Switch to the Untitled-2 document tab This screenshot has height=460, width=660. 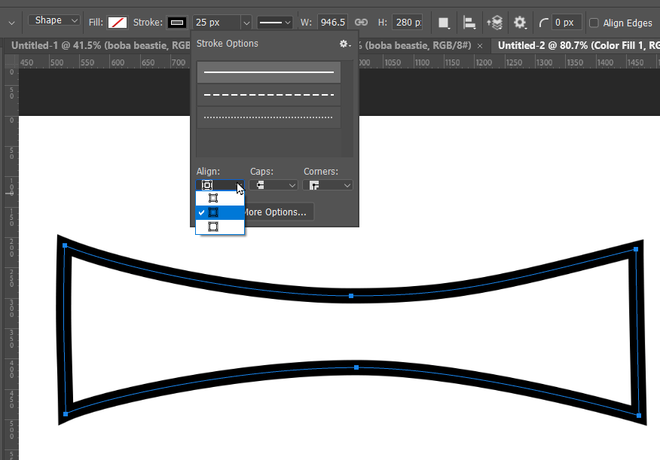573,45
